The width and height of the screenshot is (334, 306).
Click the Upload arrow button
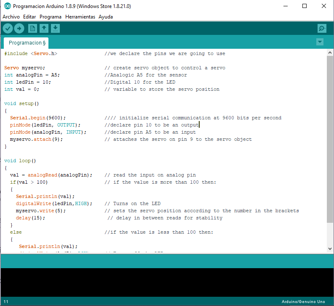[x=19, y=28]
